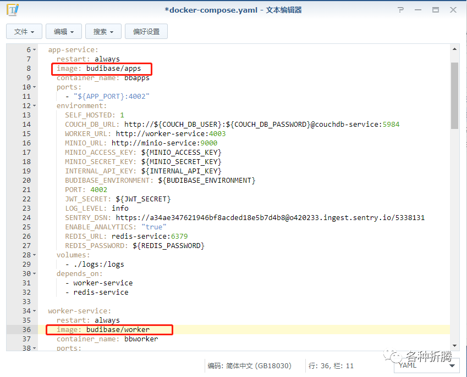The image size is (467, 377).
Task: Click the Text Editor app icon
Action: click(13, 10)
